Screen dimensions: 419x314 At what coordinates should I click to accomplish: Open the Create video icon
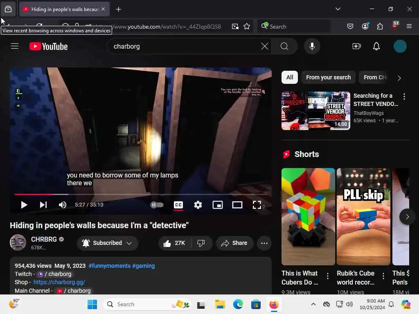tap(357, 46)
